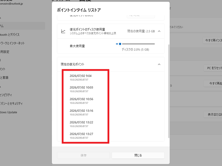Image resolution: width=222 pixels, height=166 pixels.
Task: Collapse the 現在の復元ポイント section chevron
Action: click(x=159, y=64)
